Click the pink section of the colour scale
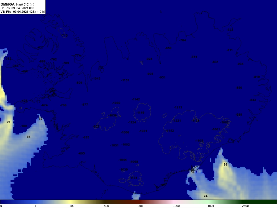Viewport: 277px width, 208px height. tap(174, 202)
